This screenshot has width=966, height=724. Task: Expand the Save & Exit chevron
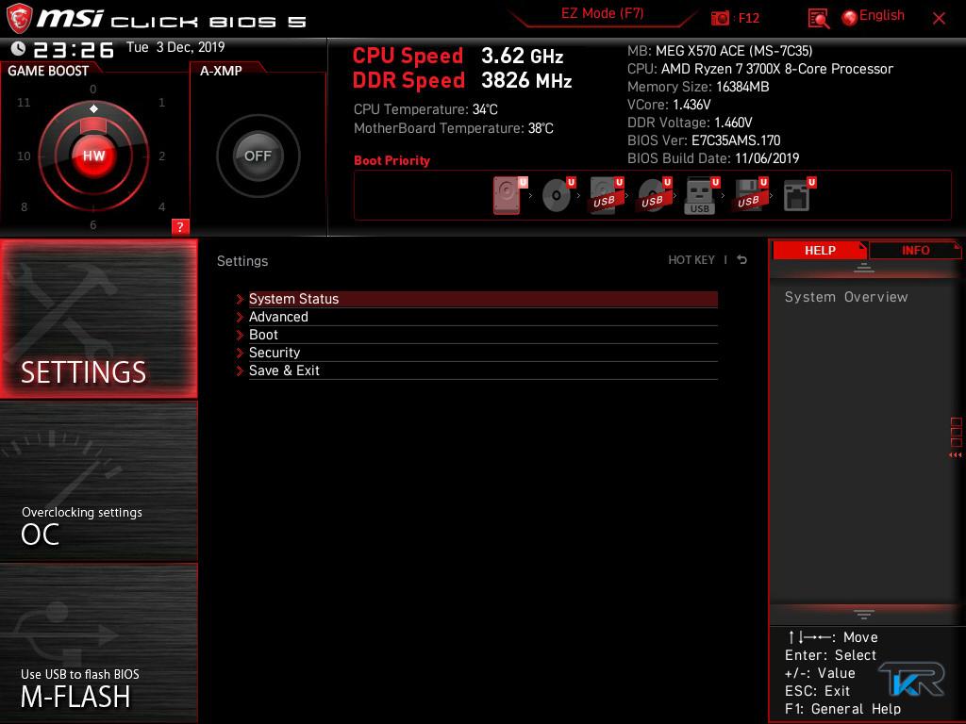[x=240, y=370]
